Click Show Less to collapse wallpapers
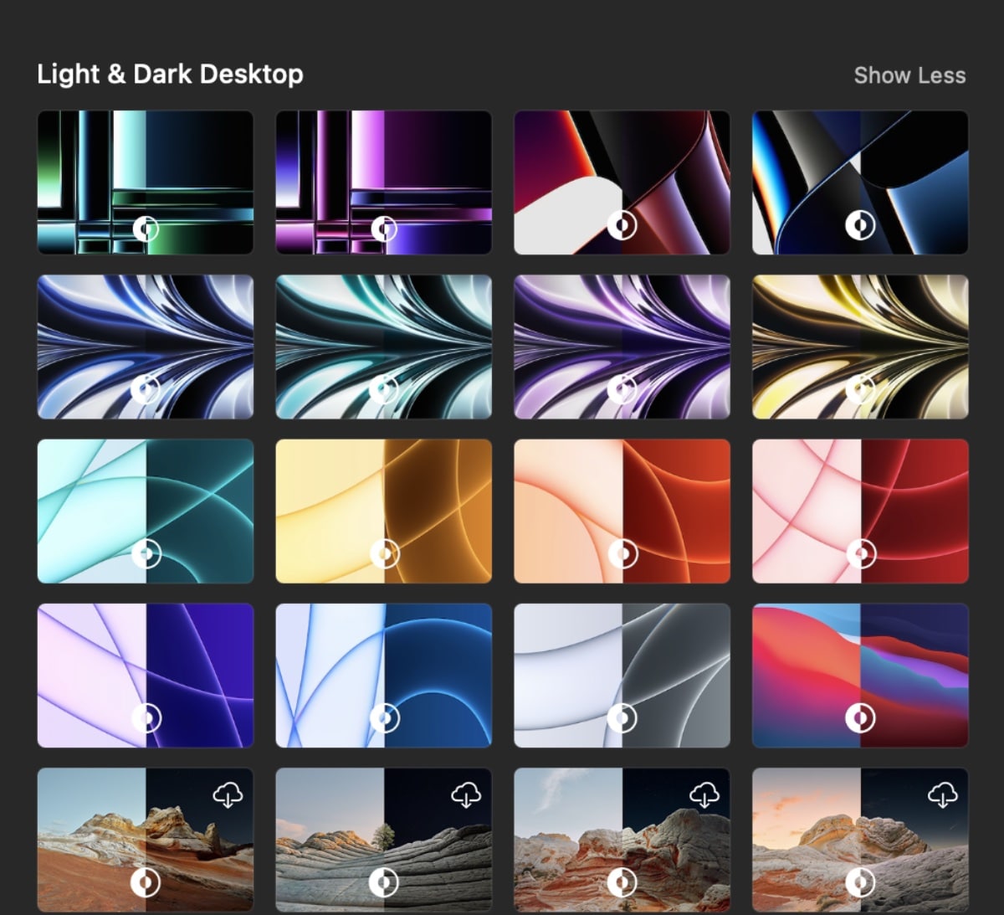 pyautogui.click(x=909, y=75)
